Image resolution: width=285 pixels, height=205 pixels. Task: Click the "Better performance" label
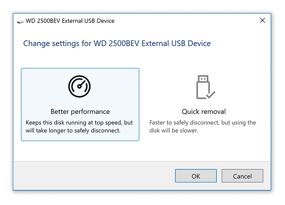[80, 112]
